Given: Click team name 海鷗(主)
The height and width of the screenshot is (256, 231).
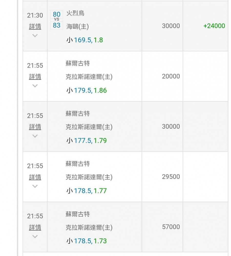Looking at the screenshot, I should point(77,26).
